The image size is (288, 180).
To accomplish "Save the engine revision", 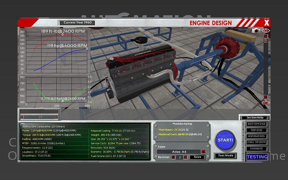I will pyautogui.click(x=197, y=157).
